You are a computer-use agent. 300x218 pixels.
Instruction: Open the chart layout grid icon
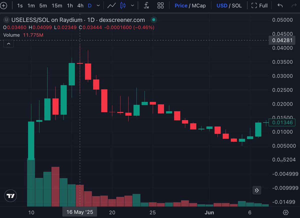160,5
